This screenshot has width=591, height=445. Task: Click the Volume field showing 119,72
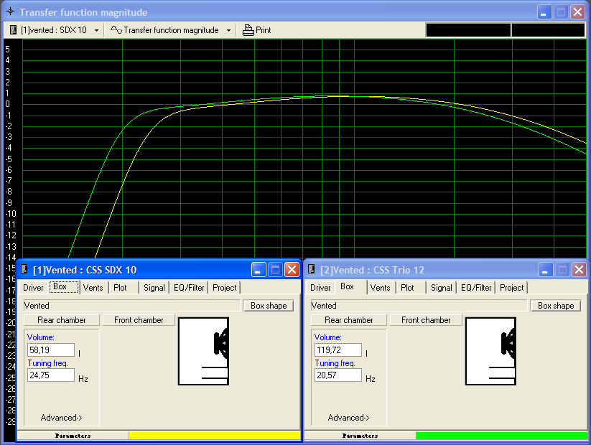338,350
